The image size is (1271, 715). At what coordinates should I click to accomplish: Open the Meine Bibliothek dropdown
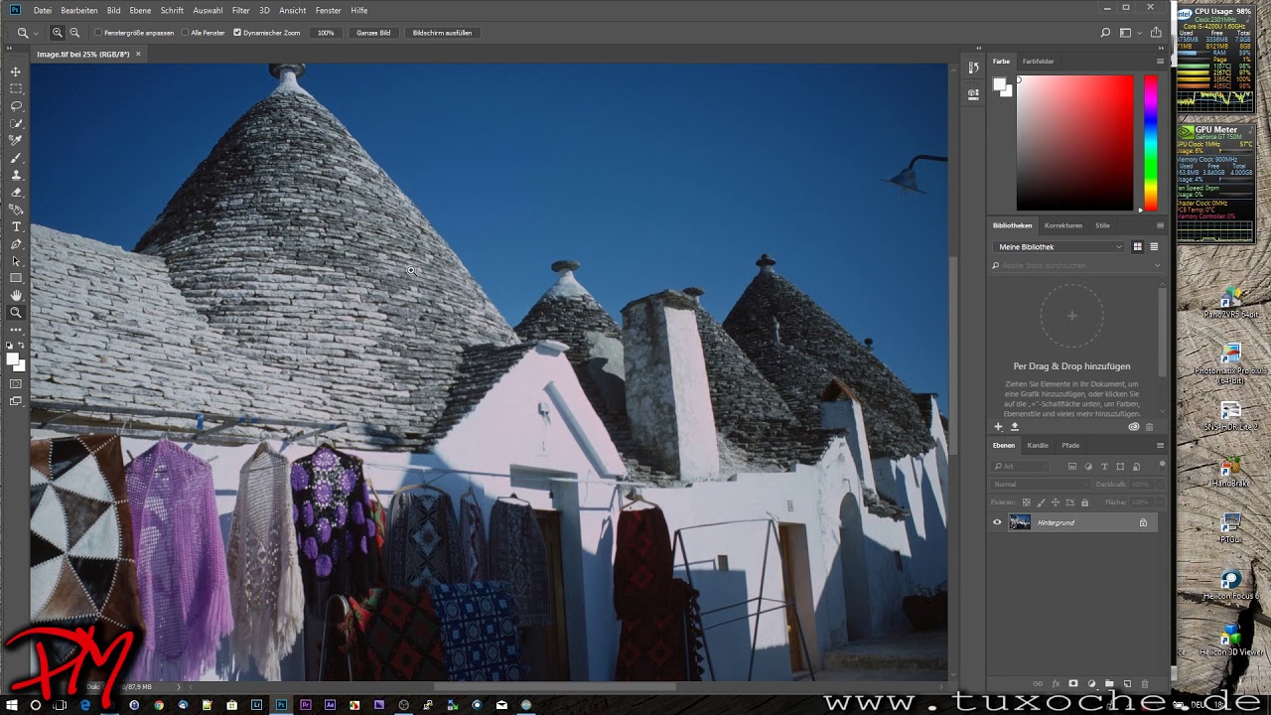pos(1059,246)
